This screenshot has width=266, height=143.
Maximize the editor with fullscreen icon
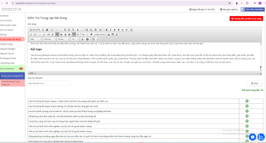coord(94,39)
